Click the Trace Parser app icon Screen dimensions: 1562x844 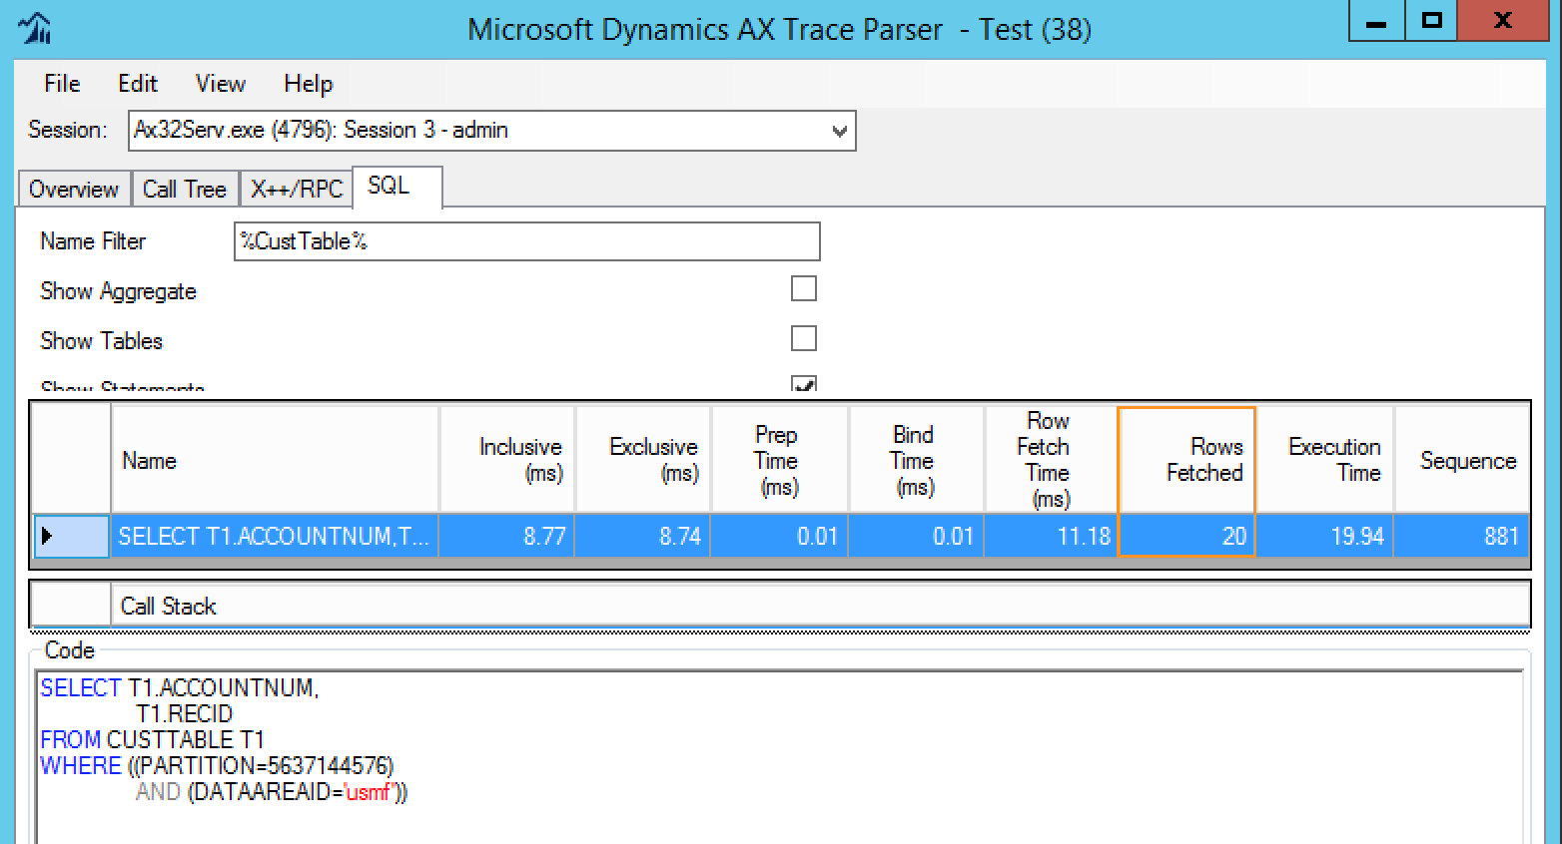[x=35, y=27]
